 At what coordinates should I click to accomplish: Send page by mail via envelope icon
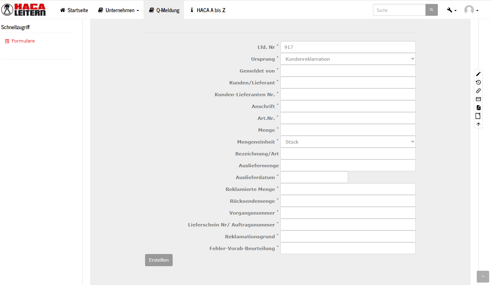click(x=478, y=99)
